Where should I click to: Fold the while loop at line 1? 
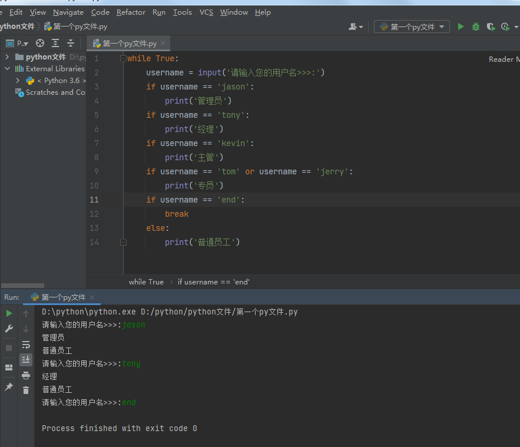[x=123, y=58]
